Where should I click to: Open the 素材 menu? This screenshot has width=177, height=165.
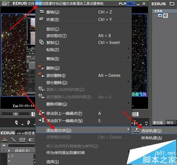point(52,4)
